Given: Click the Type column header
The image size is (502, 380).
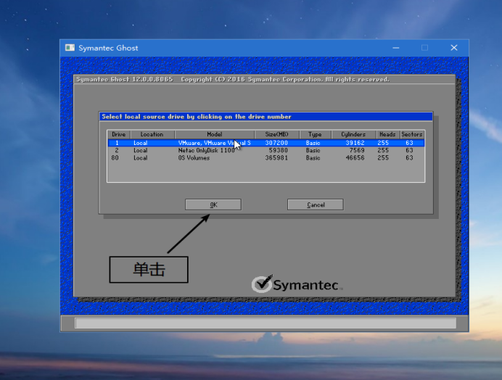Looking at the screenshot, I should [315, 134].
